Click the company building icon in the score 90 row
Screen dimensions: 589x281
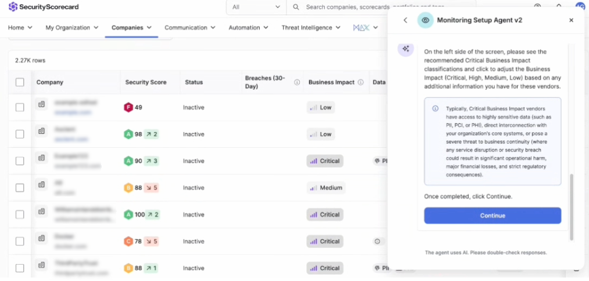[42, 158]
